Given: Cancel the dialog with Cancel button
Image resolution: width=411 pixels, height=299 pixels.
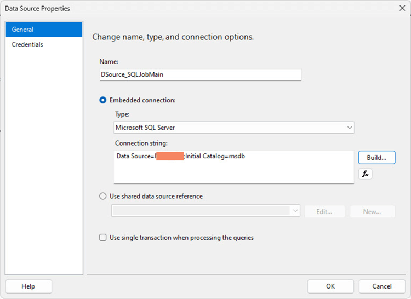Looking at the screenshot, I should 382,286.
